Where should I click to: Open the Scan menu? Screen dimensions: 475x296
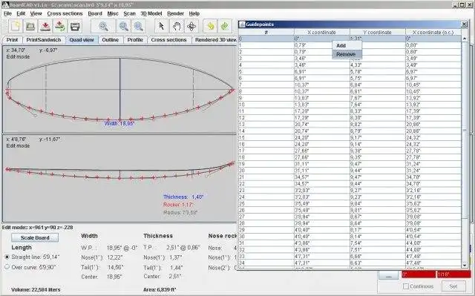129,13
